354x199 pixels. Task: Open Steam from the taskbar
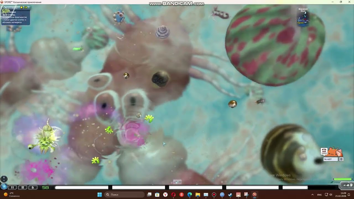point(230,195)
